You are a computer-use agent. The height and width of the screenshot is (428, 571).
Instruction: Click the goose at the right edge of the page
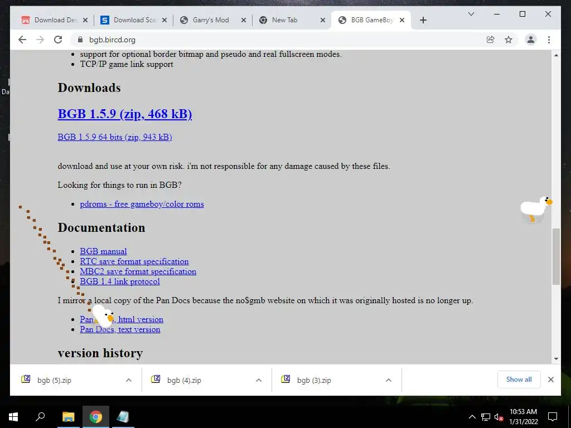point(536,209)
